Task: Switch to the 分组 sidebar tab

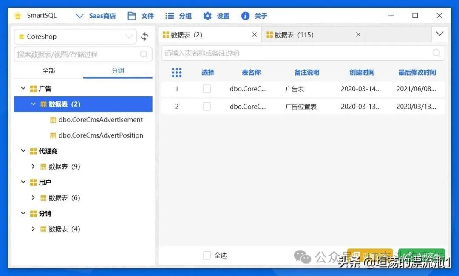Action: (x=118, y=70)
